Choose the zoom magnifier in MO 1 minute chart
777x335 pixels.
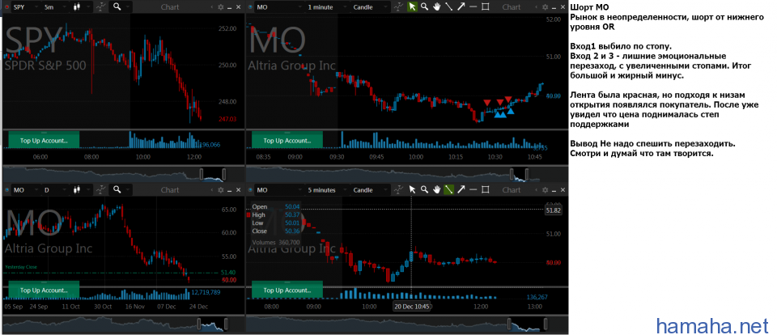[424, 7]
